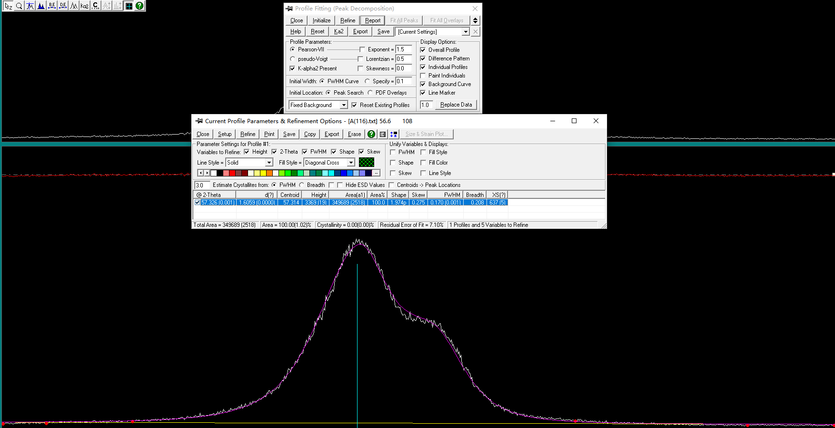Image resolution: width=835 pixels, height=428 pixels.
Task: Activate the magnifier zoom tool
Action: (x=19, y=6)
